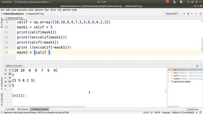Open the Event Log
203x114 pixels.
(192, 109)
